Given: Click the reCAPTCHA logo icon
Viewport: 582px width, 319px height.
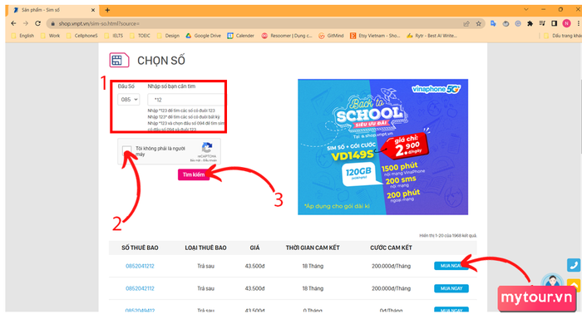Looking at the screenshot, I should tap(207, 147).
